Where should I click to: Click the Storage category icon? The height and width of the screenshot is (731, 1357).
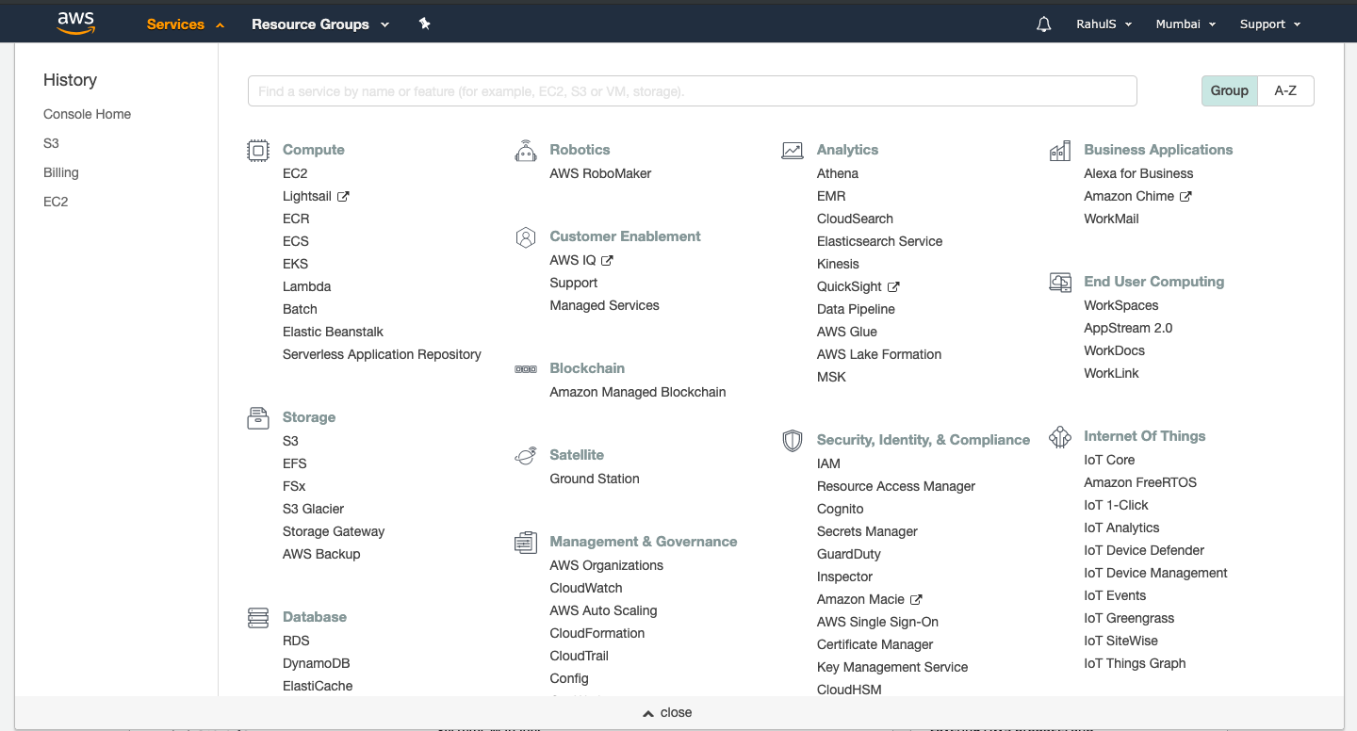[257, 417]
